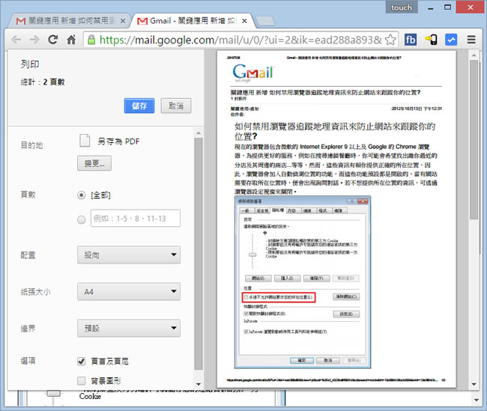487x411 pixels.
Task: Open the Chrome hamburger menu
Action: [472, 40]
